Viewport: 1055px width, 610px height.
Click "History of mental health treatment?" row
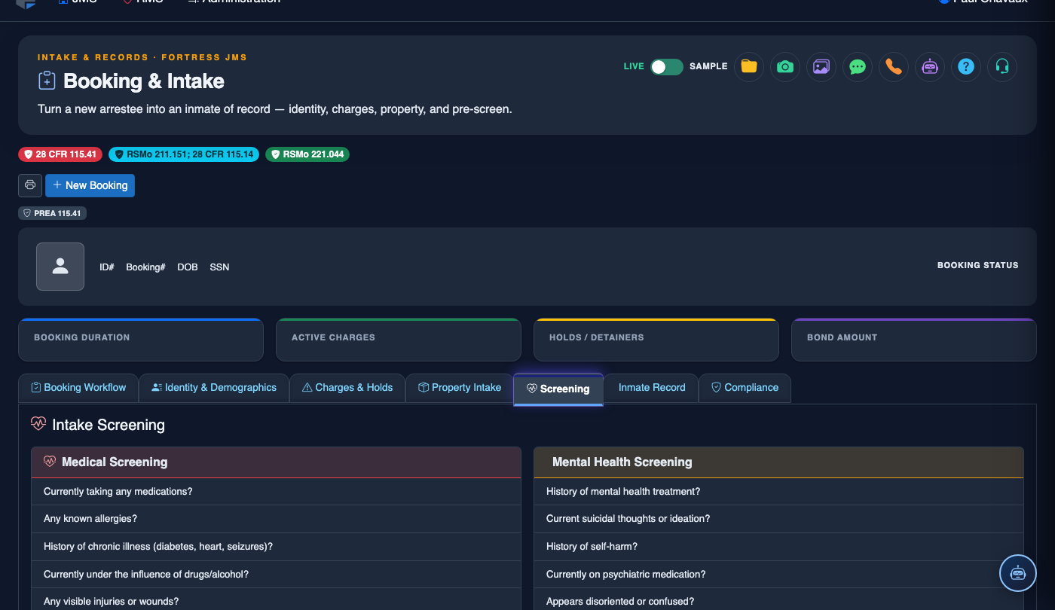(x=778, y=492)
